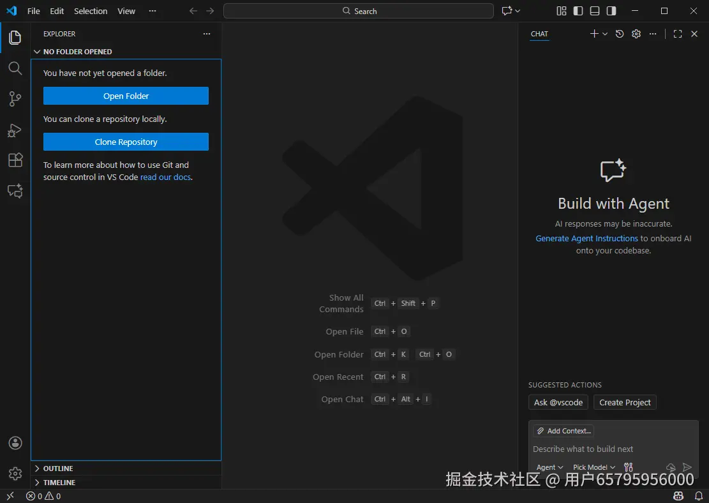This screenshot has width=709, height=503.
Task: Open notifications bell in status bar
Action: coord(699,496)
